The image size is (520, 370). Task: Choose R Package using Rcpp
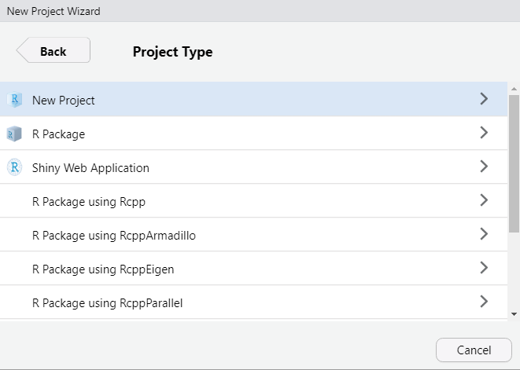[x=253, y=200]
